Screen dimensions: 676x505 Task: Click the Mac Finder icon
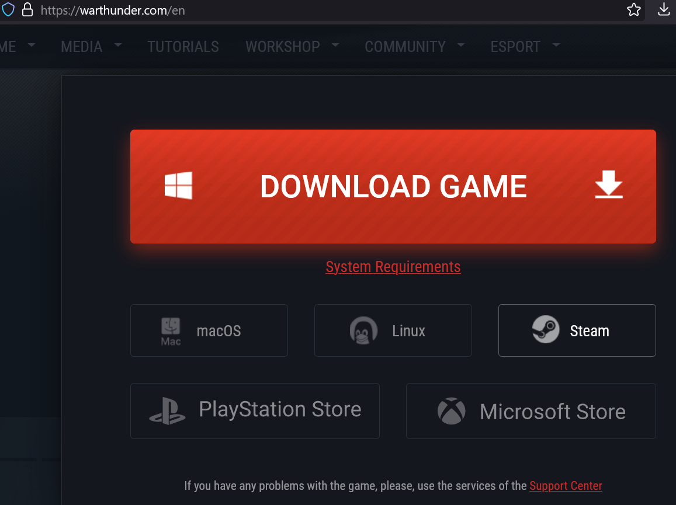point(171,331)
